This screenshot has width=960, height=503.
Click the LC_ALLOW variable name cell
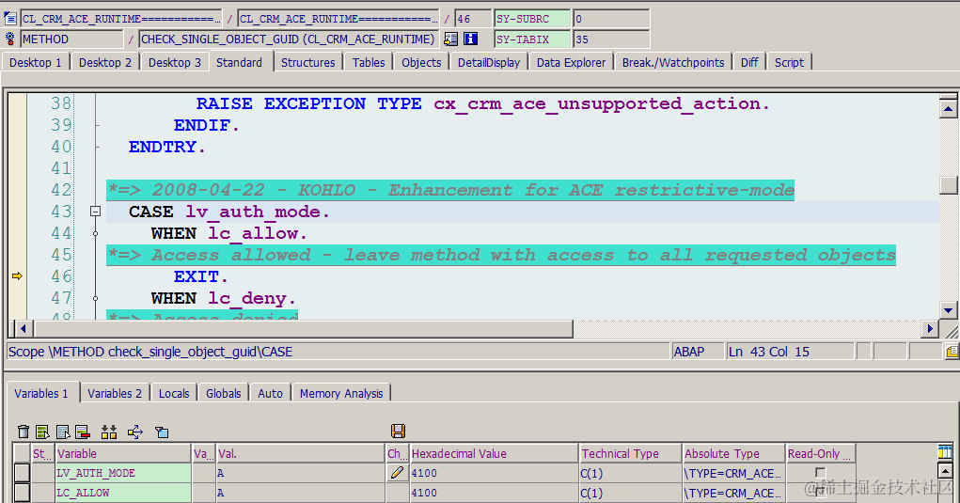[x=123, y=493]
